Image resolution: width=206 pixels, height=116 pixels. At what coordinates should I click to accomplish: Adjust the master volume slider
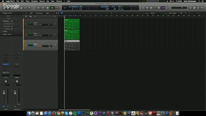tap(179, 8)
